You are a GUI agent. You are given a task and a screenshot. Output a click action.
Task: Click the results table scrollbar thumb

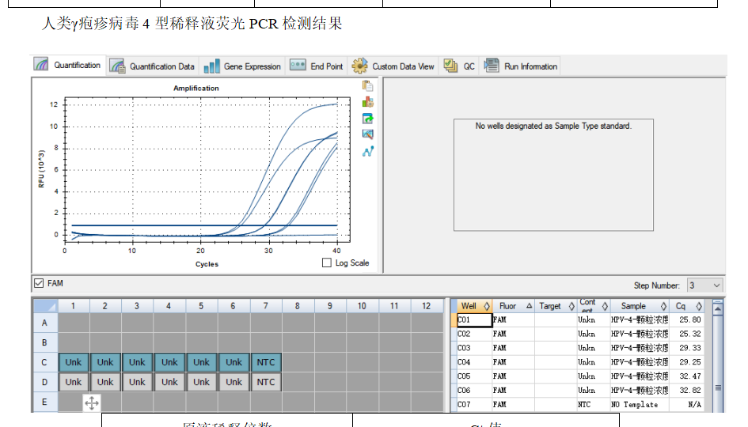pyautogui.click(x=717, y=387)
